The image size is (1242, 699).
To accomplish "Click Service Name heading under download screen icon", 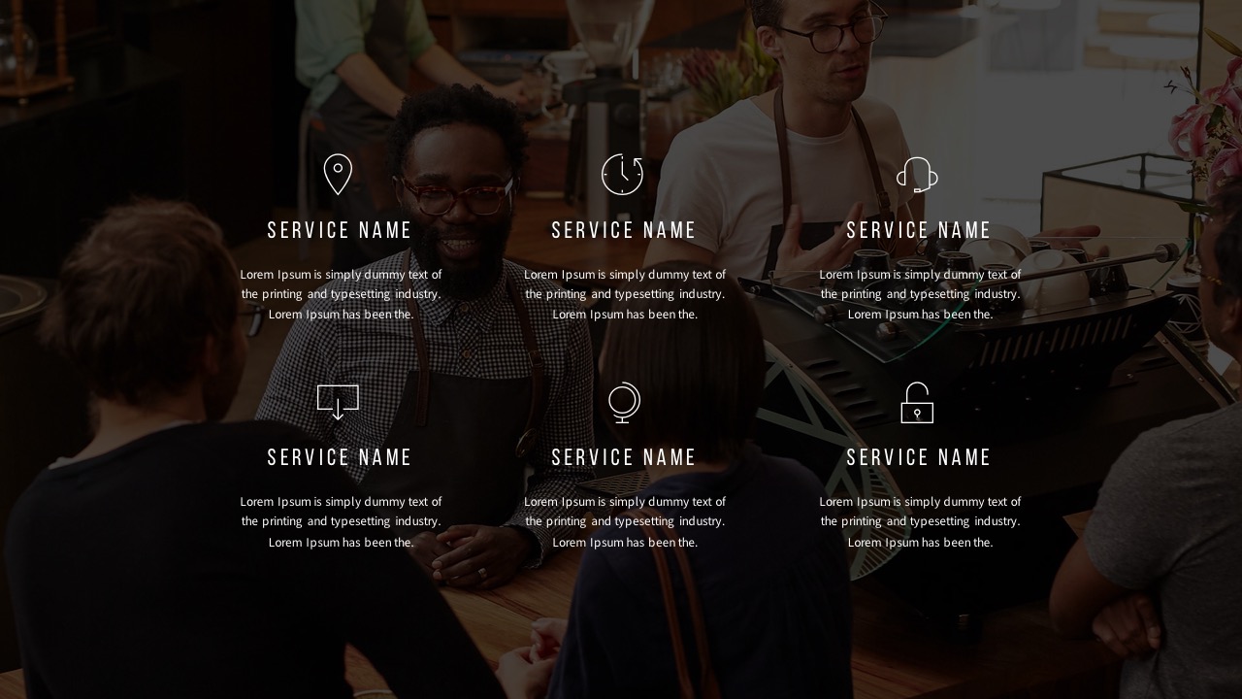I will [341, 458].
